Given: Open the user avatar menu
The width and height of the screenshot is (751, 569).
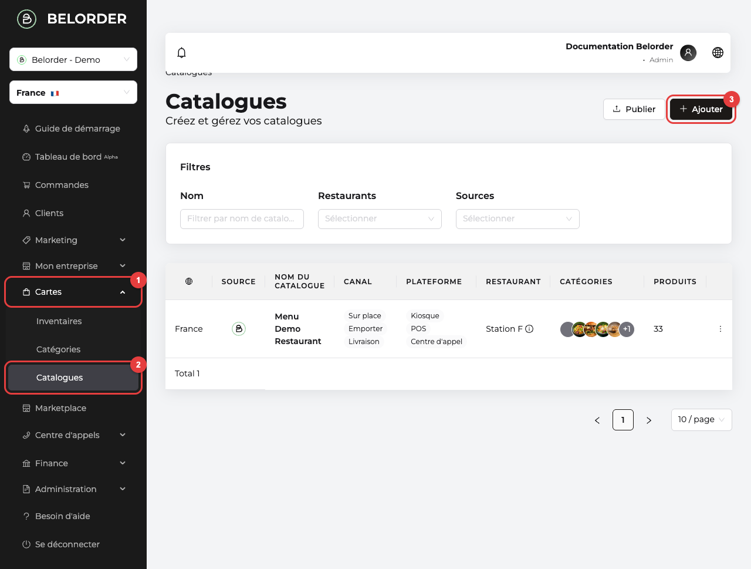Looking at the screenshot, I should [688, 53].
